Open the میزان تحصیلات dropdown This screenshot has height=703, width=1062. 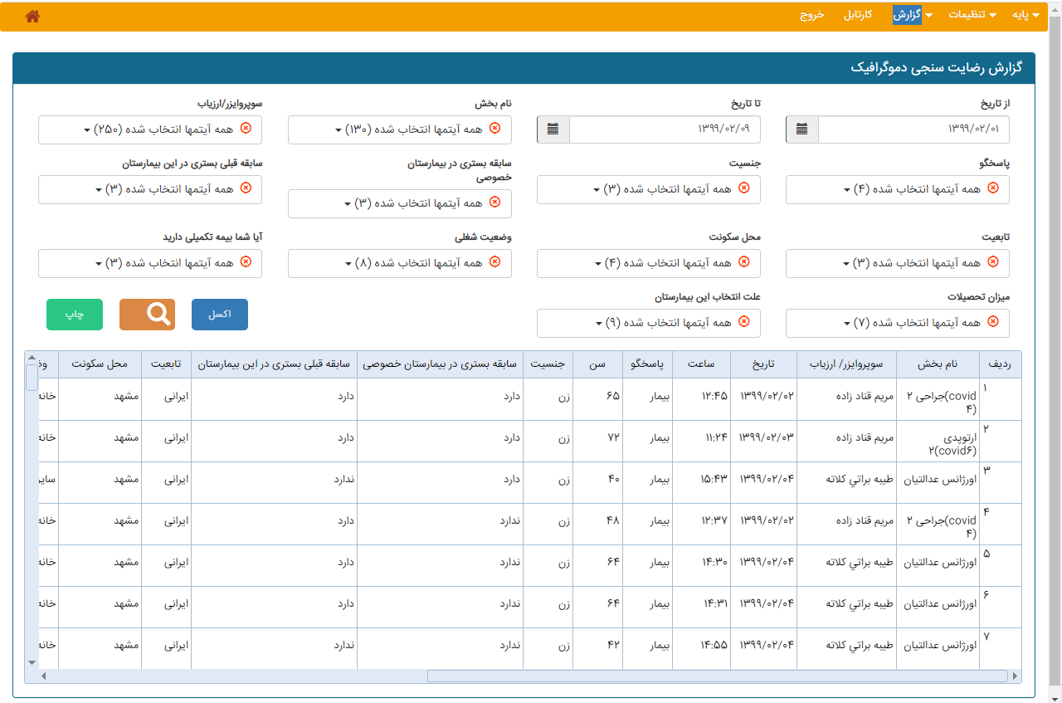pyautogui.click(x=898, y=323)
